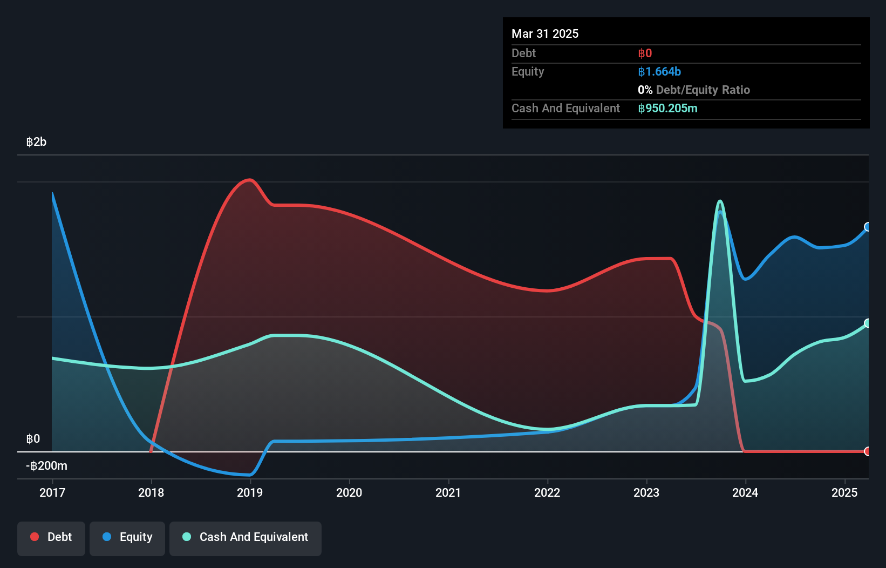The height and width of the screenshot is (568, 886).
Task: Click the ฿2b y-axis label
Action: point(36,142)
